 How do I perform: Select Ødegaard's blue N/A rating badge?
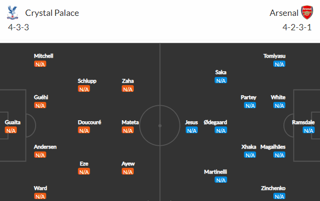tap(221, 130)
